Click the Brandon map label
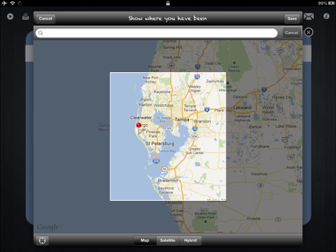Viewport: 336px width, 252px height. (x=202, y=121)
